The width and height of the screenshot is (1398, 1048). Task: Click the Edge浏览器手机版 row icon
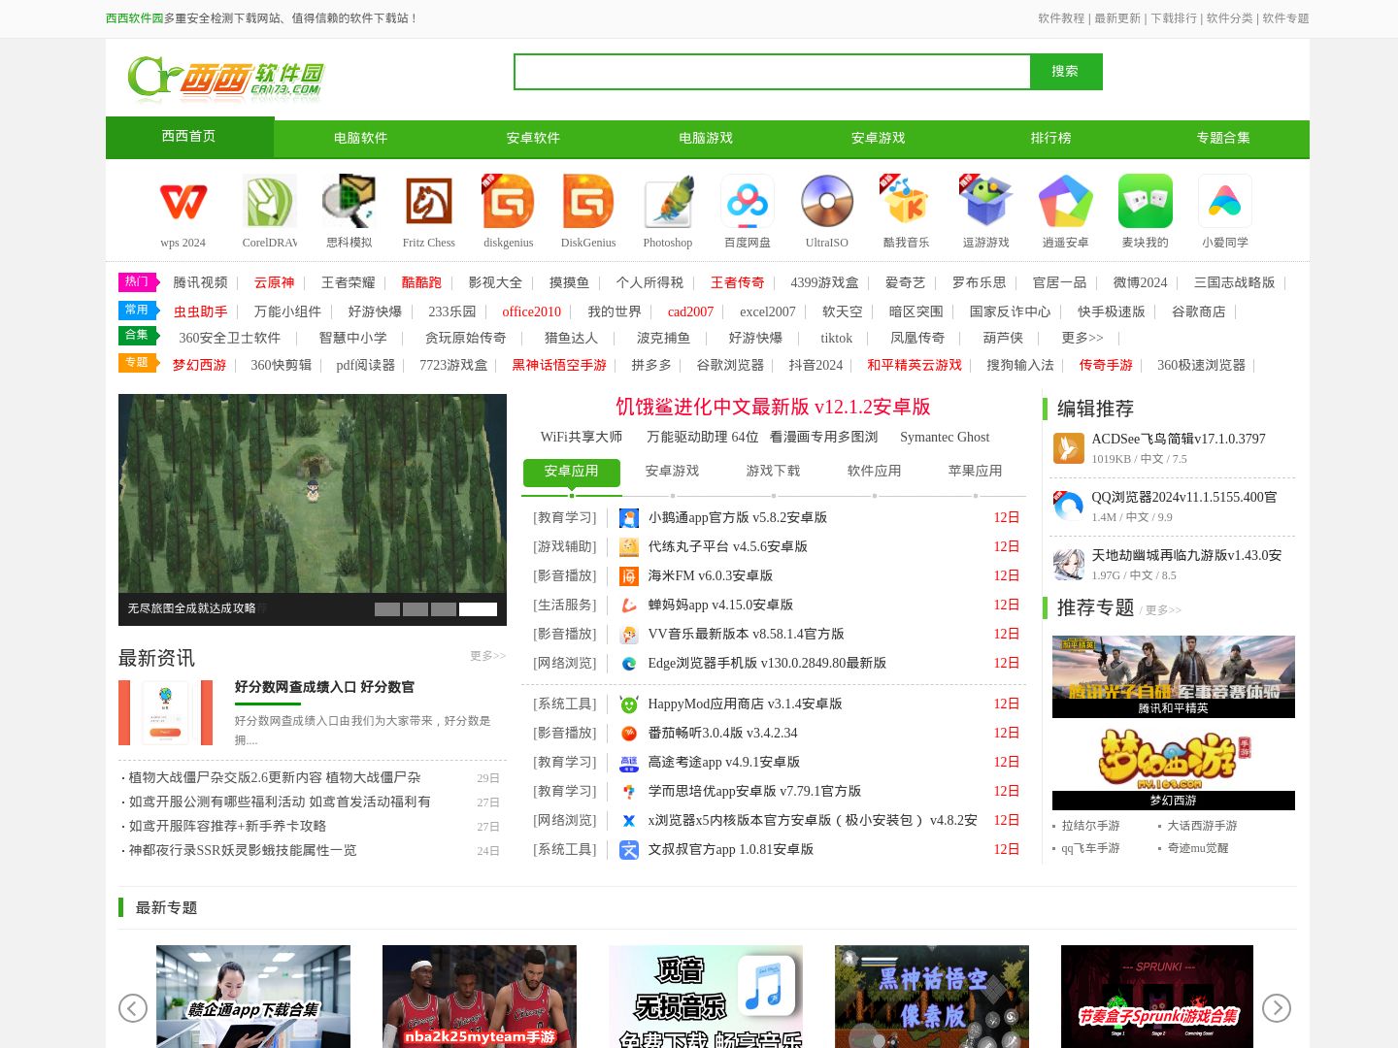(629, 664)
